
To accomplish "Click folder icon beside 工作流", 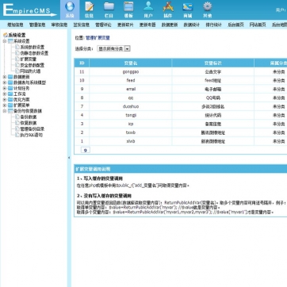I will coord(10,94).
